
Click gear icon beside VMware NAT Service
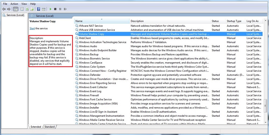point(77,26)
